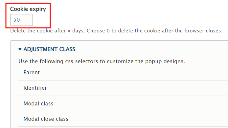The image size is (228, 128).
Task: Click the word Parent in the table
Action: click(x=32, y=72)
